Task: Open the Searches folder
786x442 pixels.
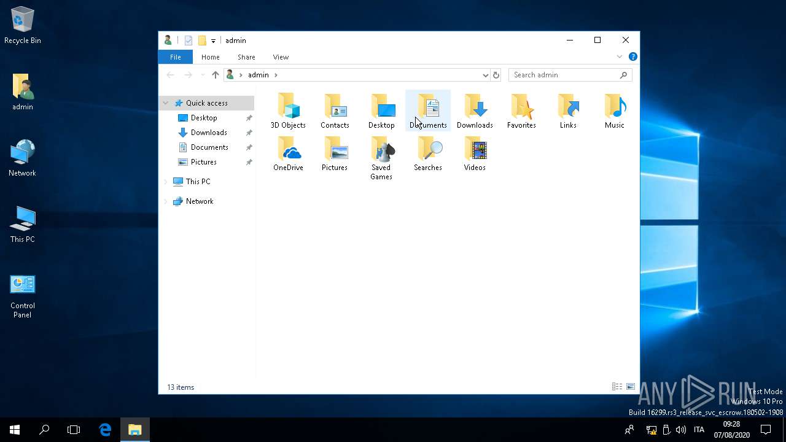Action: (x=428, y=153)
